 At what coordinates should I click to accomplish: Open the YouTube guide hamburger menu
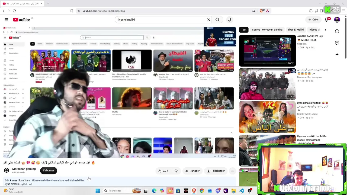[7, 19]
